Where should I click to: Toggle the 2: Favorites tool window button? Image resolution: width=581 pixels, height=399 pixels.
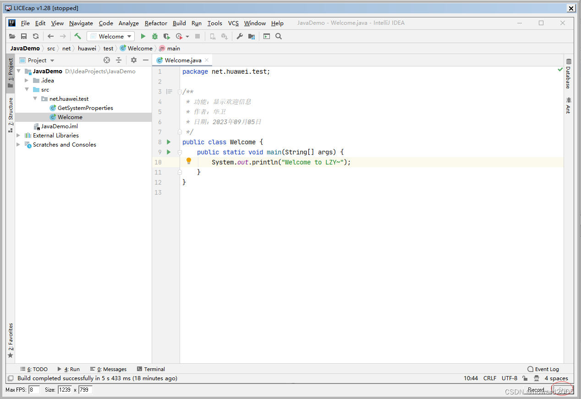[11, 341]
